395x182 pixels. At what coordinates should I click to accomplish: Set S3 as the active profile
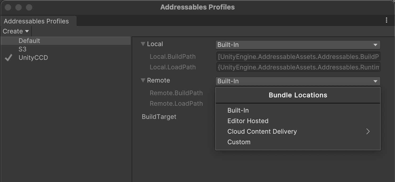point(23,49)
